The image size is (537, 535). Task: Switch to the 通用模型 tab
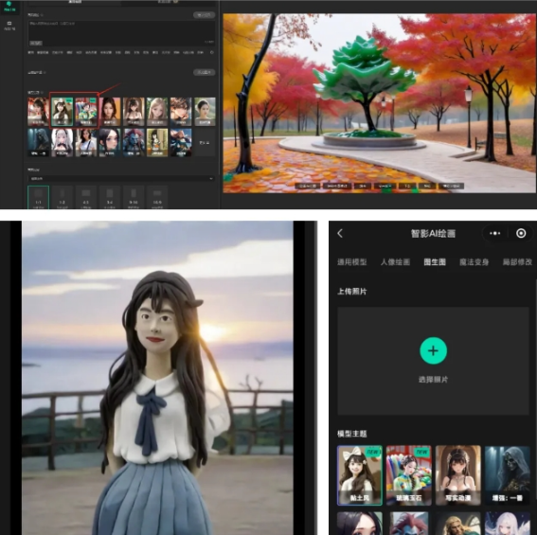[351, 262]
